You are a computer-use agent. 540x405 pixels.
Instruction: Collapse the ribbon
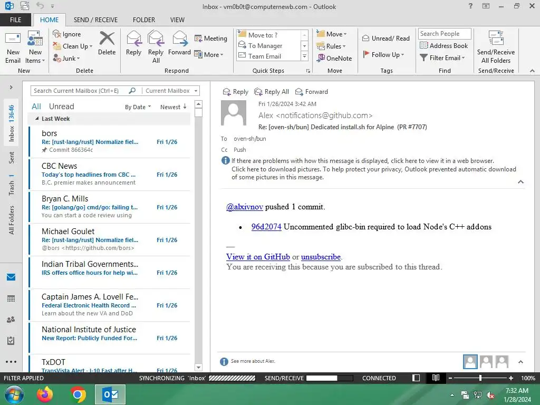pyautogui.click(x=532, y=71)
